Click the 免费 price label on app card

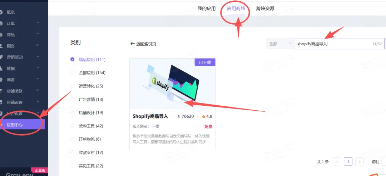click(208, 127)
